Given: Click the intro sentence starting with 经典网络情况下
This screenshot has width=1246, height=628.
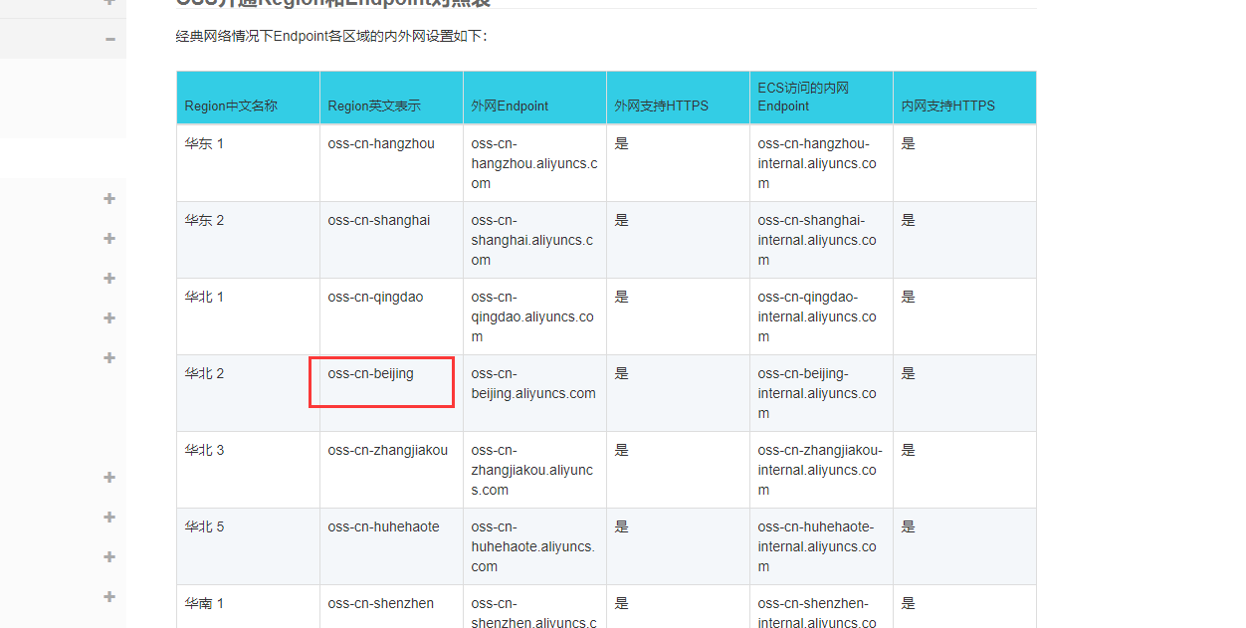Looking at the screenshot, I should 331,36.
